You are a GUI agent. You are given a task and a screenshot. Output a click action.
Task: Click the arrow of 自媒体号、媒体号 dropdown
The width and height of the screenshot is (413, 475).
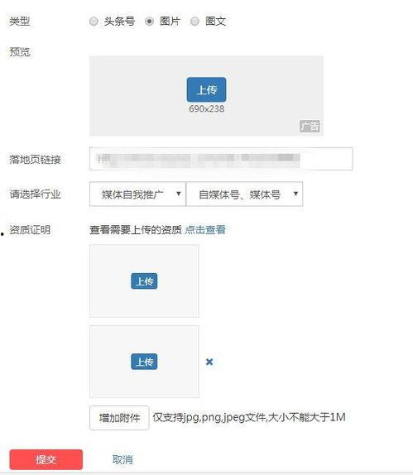(x=295, y=194)
